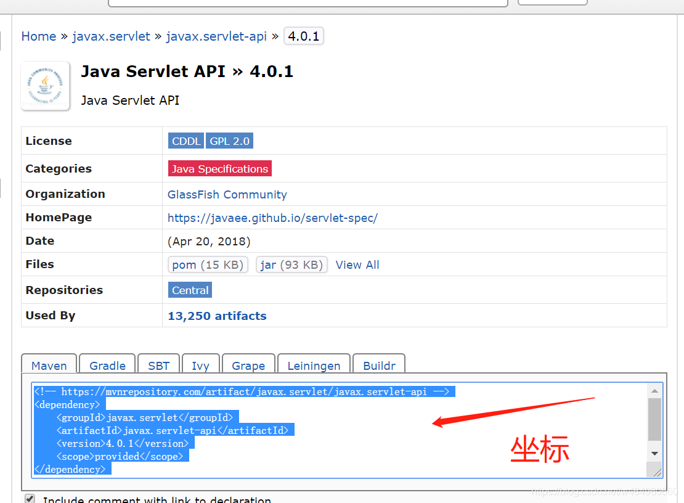
Task: Switch to the Leiningen tab
Action: coord(314,364)
